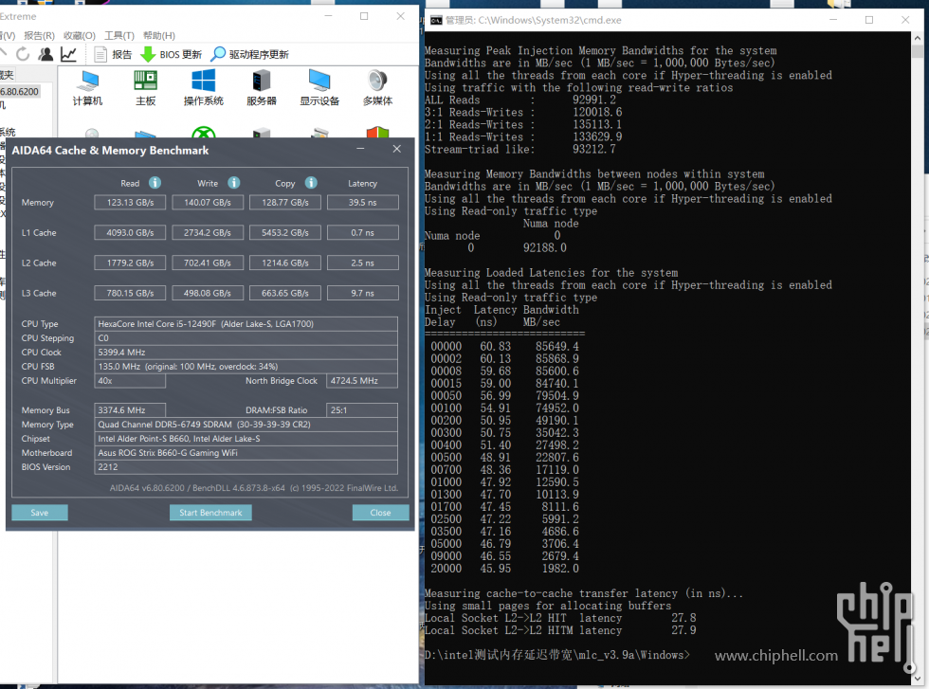Image resolution: width=929 pixels, height=689 pixels.
Task: Click the 报告 report toolbar button
Action: (113, 55)
